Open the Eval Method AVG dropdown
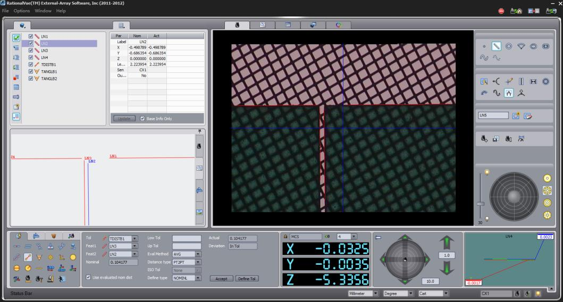Viewport: 563px width, 302px height. 198,254
